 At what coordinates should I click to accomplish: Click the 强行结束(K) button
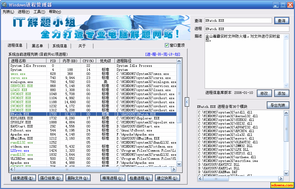coord(50,178)
